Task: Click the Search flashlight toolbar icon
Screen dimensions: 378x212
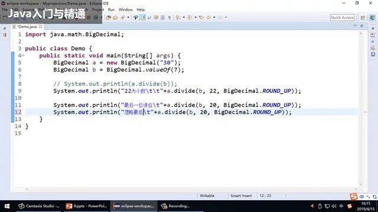Action: (x=123, y=17)
